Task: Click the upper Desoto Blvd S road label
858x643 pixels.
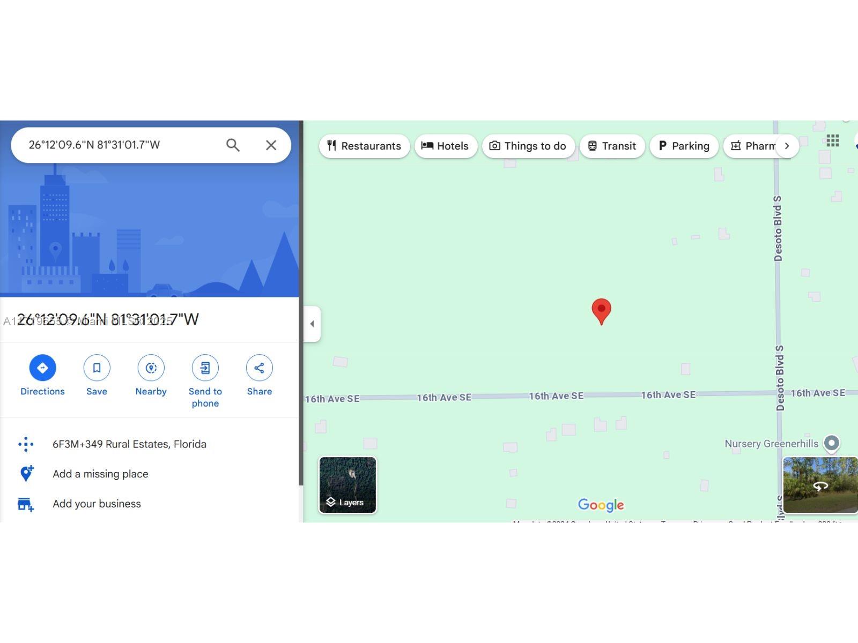Action: 778,229
